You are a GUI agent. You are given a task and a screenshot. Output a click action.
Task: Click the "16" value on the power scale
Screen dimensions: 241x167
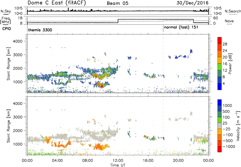[225, 64]
